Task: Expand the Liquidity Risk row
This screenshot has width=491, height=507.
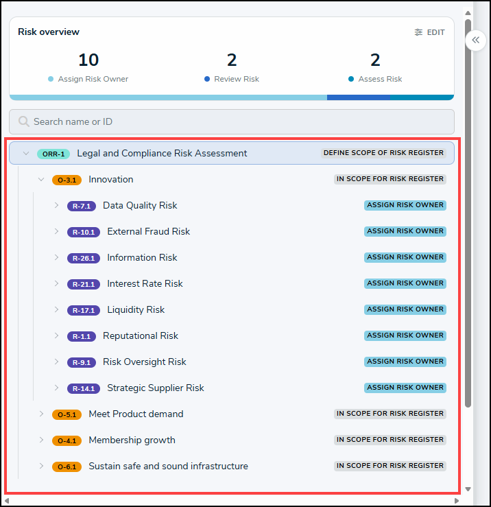Action: [56, 310]
